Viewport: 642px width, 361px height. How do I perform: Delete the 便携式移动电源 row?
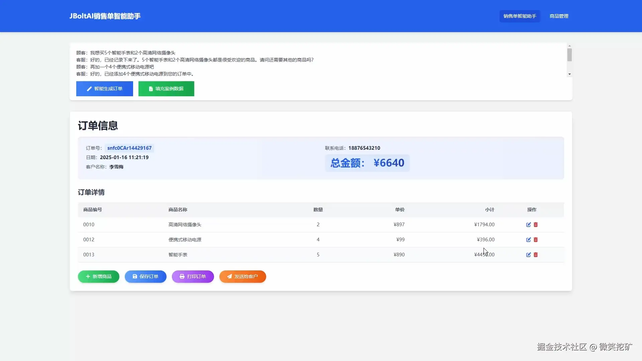(x=536, y=240)
